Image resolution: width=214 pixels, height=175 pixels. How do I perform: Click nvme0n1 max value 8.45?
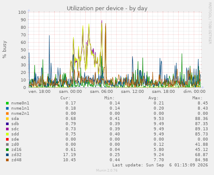tap(203, 103)
